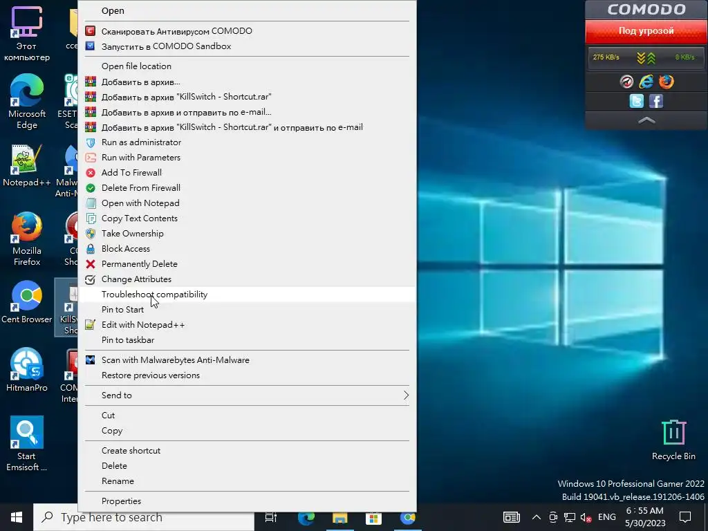The image size is (708, 531).
Task: Click the Под угрозой status button
Action: coord(646,31)
